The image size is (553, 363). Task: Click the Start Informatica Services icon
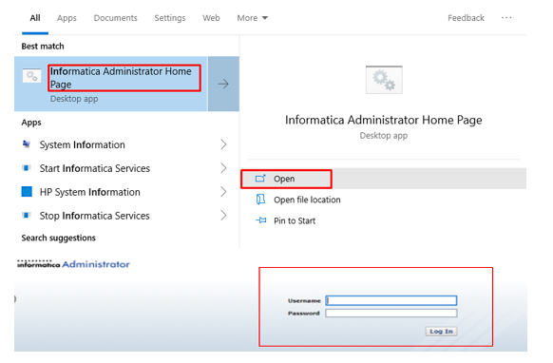27,168
